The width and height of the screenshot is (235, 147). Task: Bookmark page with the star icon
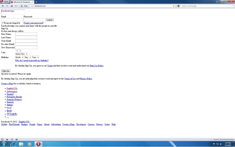174,6
